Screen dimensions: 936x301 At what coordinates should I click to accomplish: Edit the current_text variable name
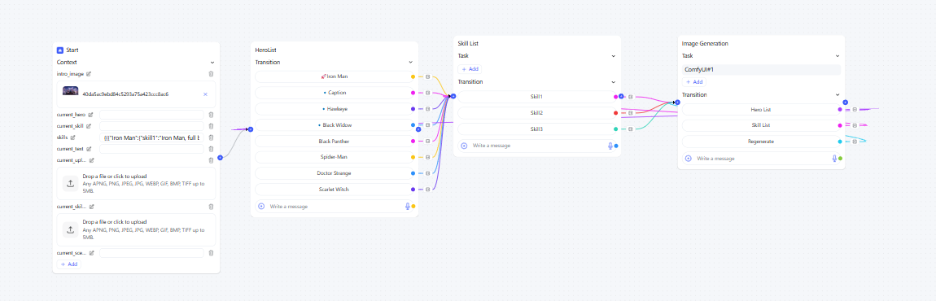pos(88,149)
